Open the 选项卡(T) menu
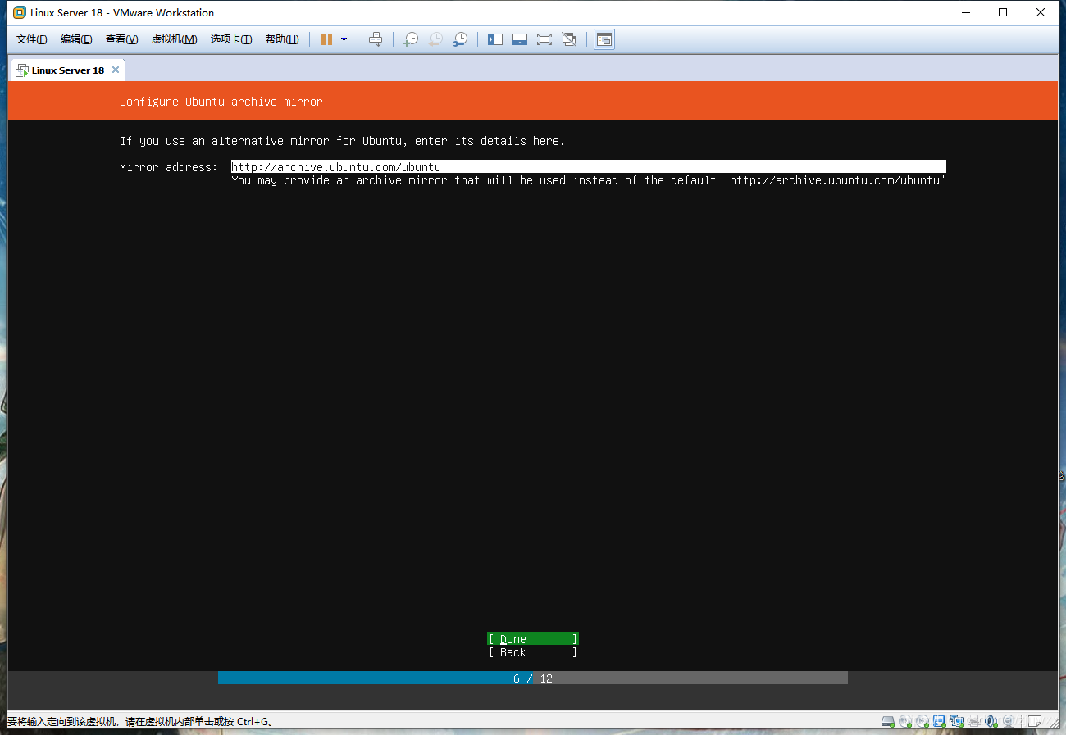The image size is (1066, 735). pyautogui.click(x=231, y=39)
